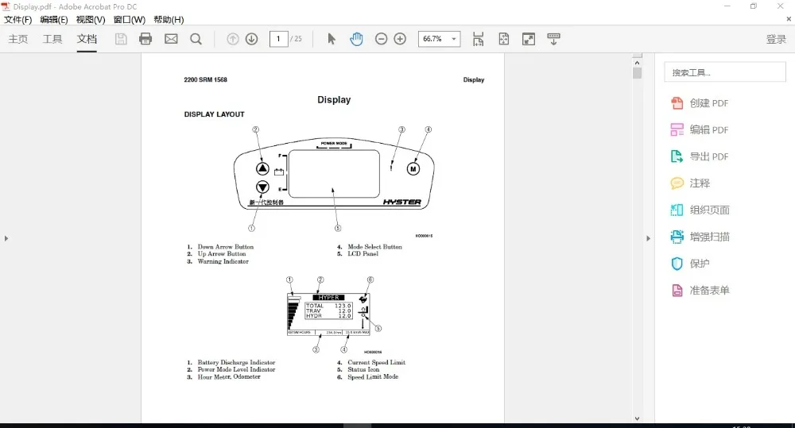This screenshot has height=428, width=795.
Task: Open the Find text magnifier icon
Action: (x=196, y=39)
